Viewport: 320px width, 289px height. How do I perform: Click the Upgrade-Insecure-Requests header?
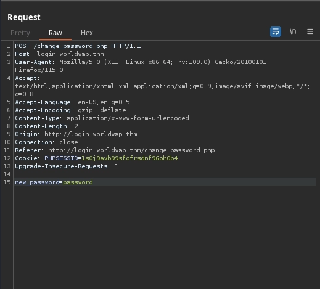coord(67,166)
